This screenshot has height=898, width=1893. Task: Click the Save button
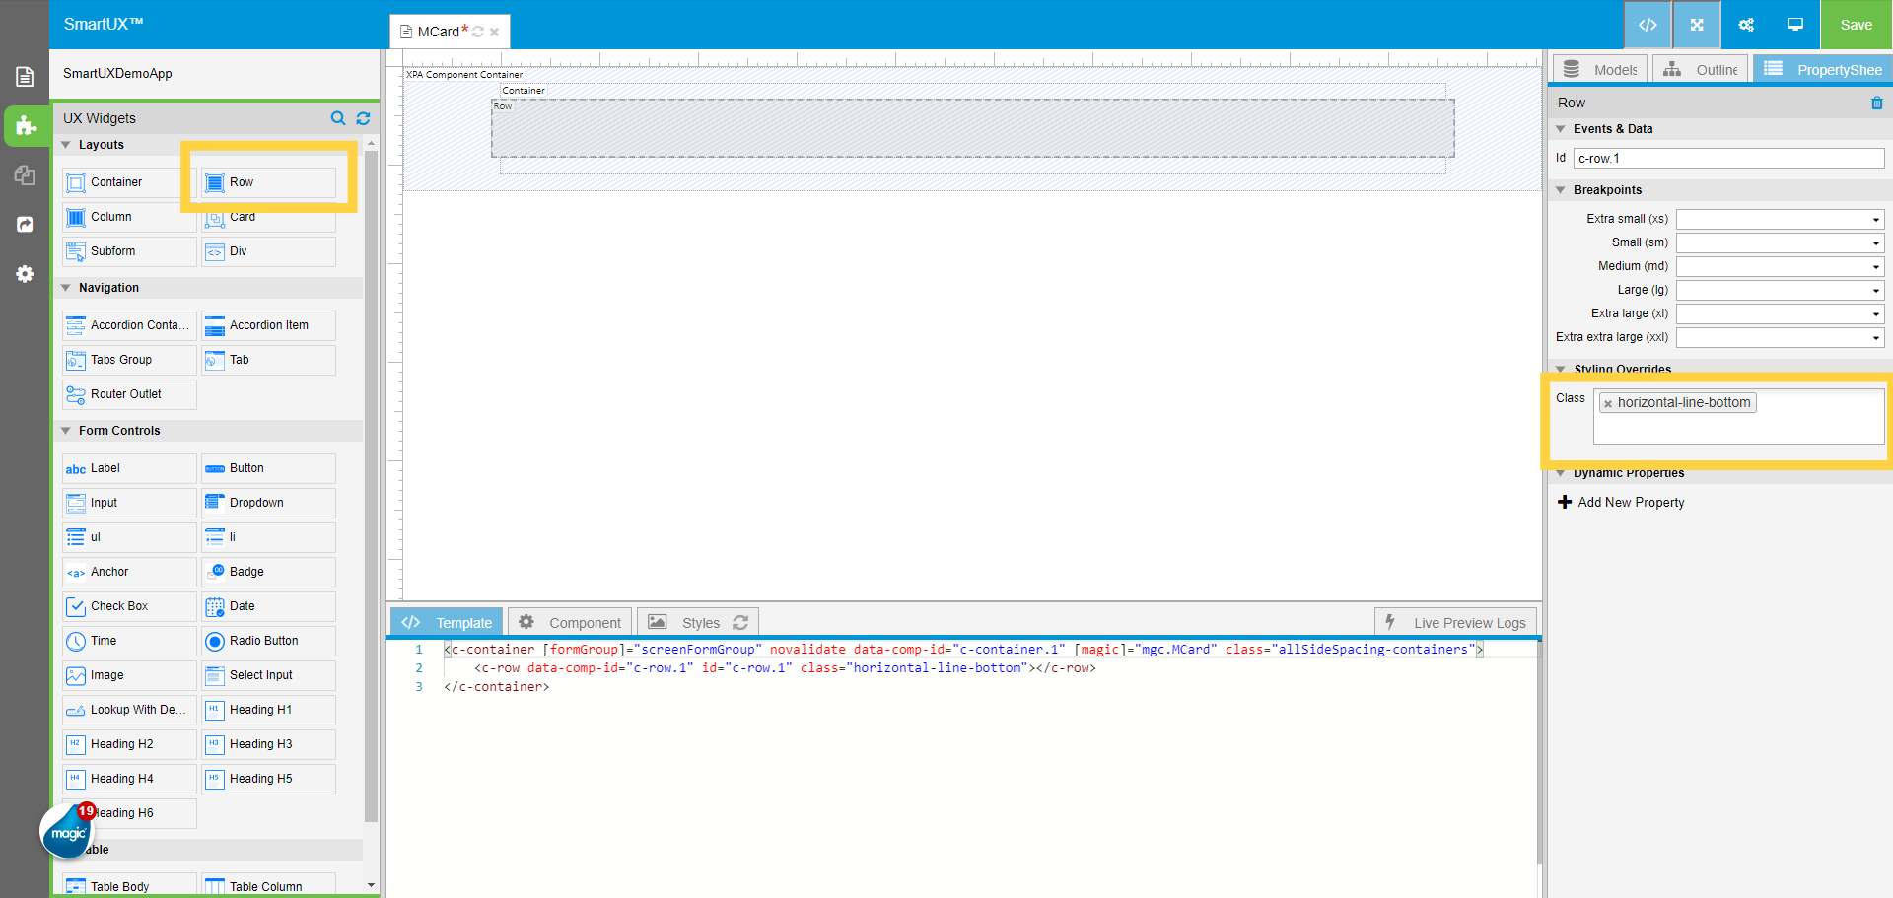click(1856, 25)
